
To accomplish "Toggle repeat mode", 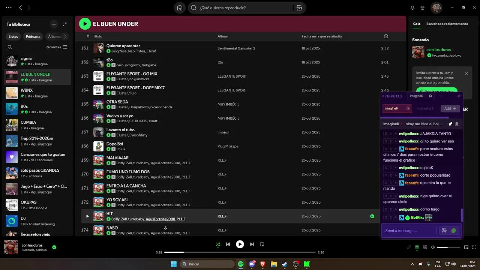I will coord(262,244).
